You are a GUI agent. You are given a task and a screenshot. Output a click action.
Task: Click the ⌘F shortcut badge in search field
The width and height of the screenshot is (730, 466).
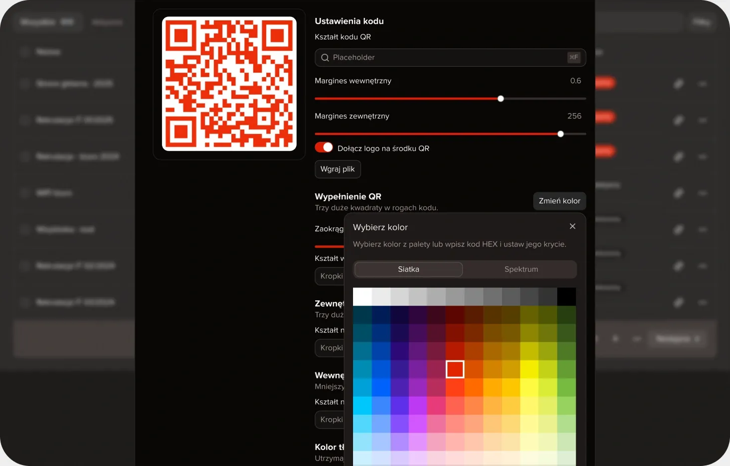coord(574,57)
